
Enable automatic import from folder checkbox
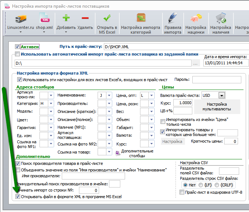(17, 54)
